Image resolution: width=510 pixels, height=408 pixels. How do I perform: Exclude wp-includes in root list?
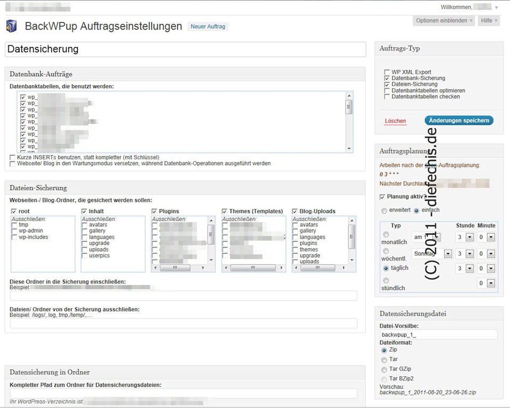[14, 237]
